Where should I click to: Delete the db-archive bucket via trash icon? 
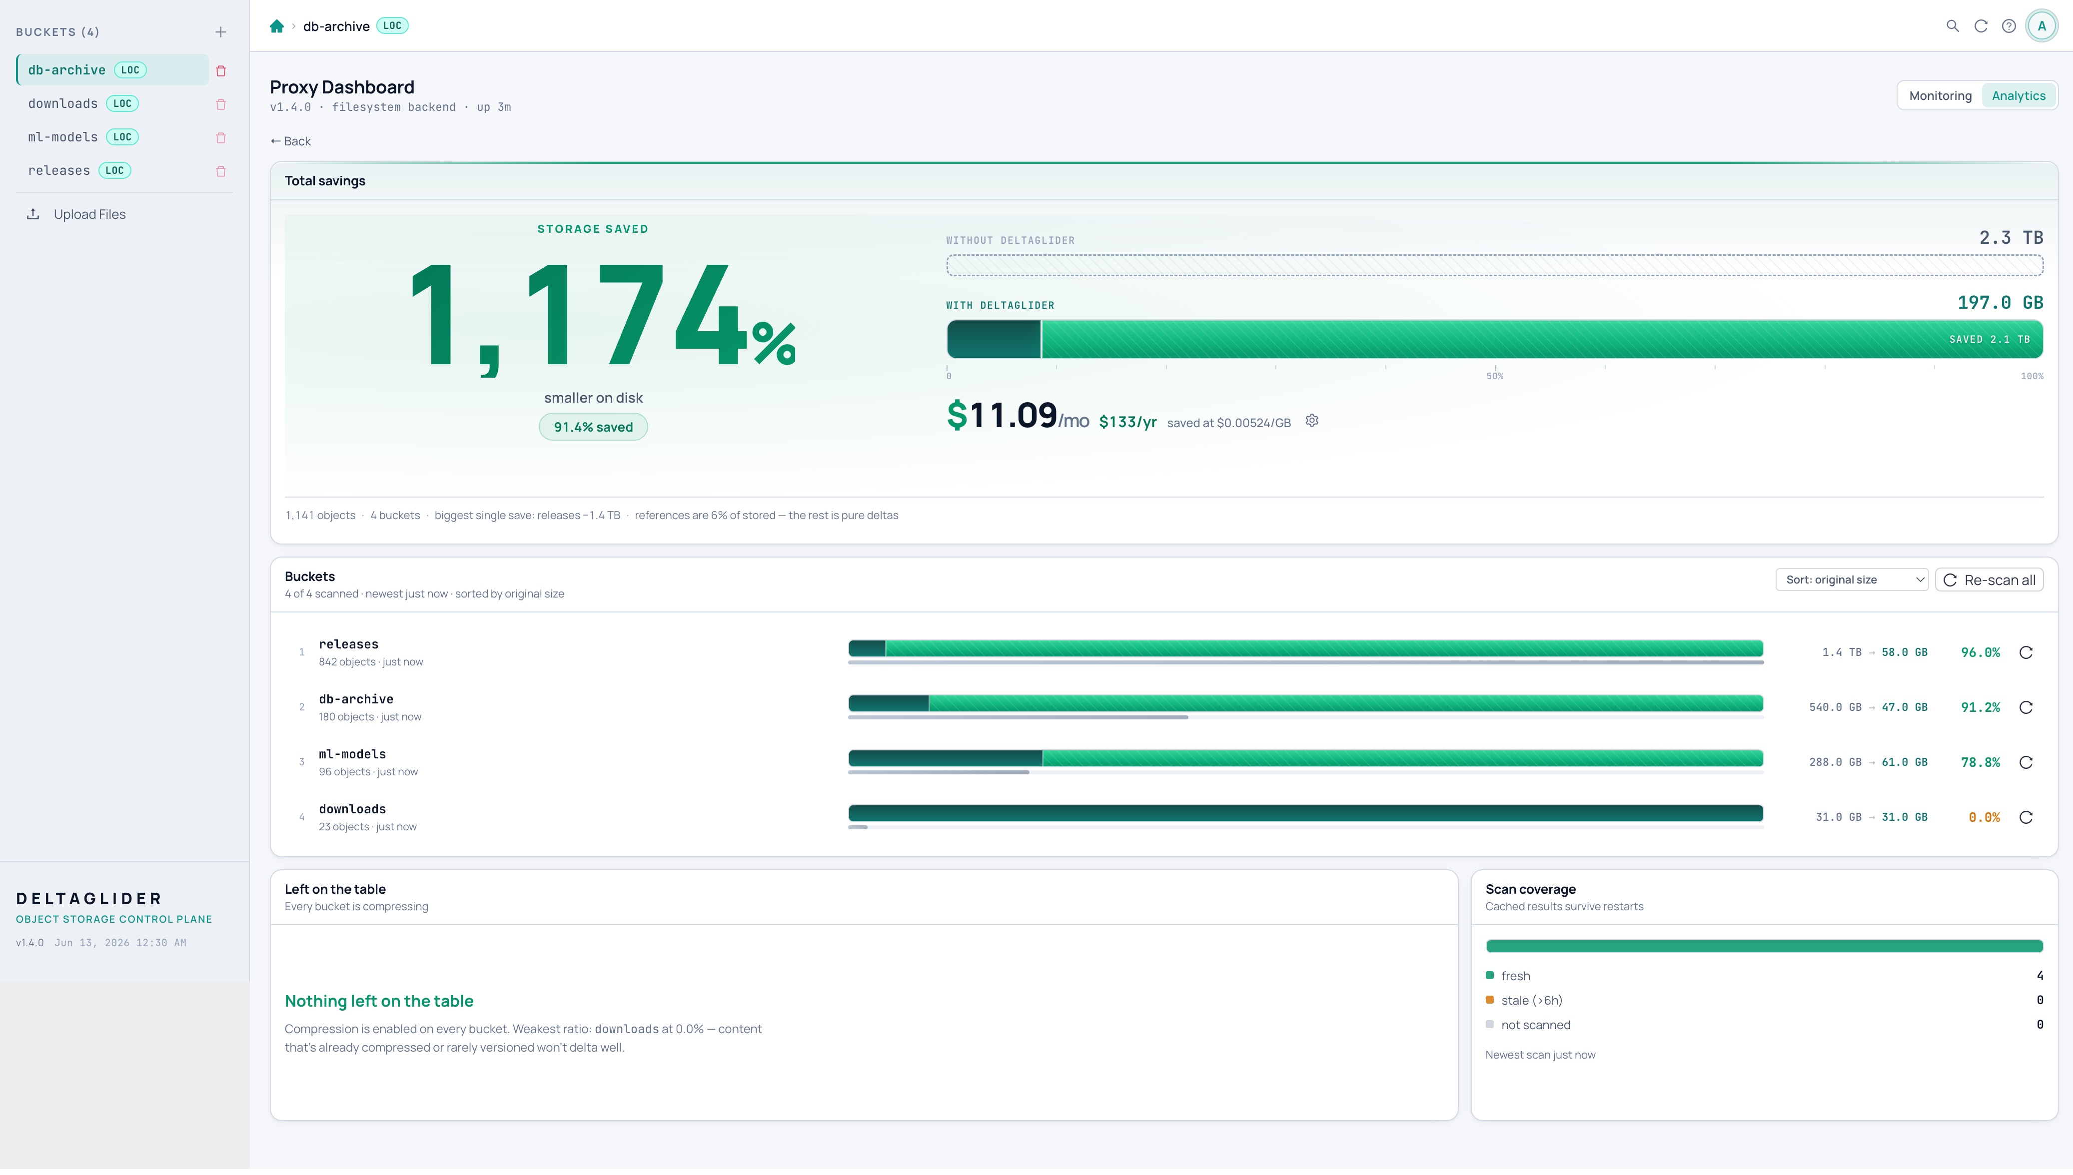point(221,71)
